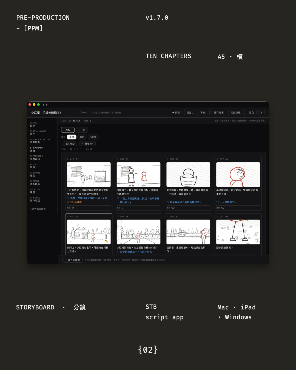The height and width of the screenshot is (370, 296).
Task: Click the + 匯入分鏡圖 import button
Action: point(72,260)
